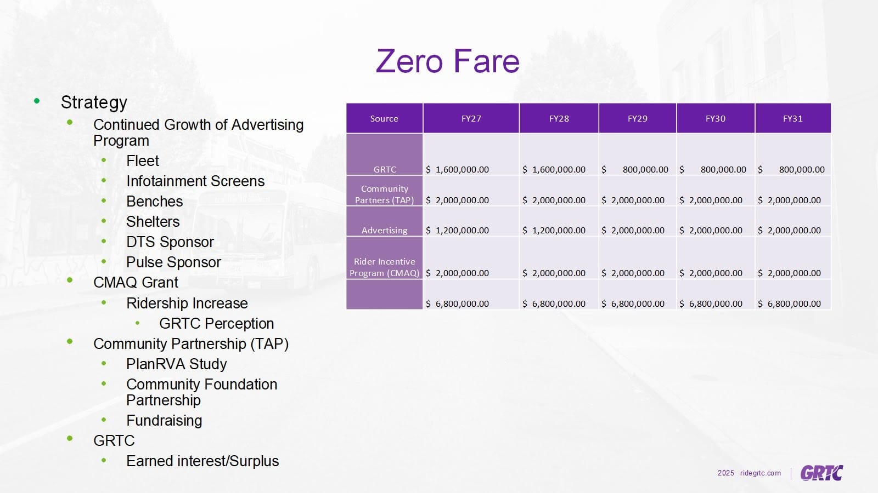Click the CMAQ Grant bullet
This screenshot has width=878, height=493.
pos(136,283)
